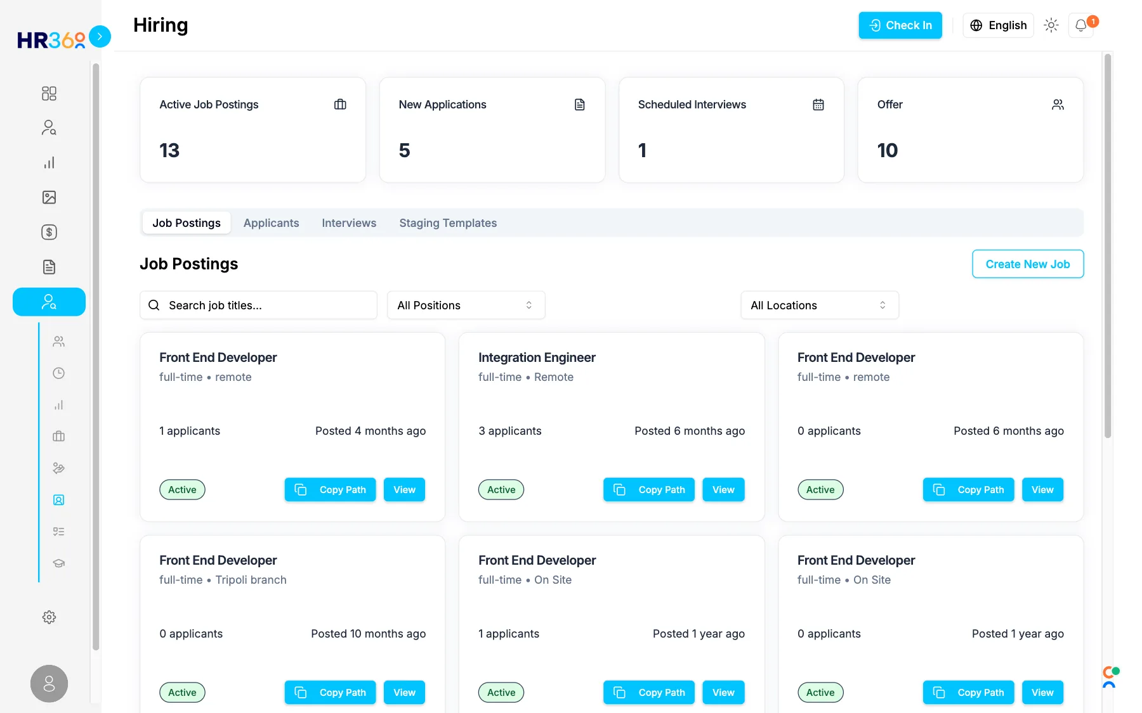View the Integration Engineer job posting

point(723,490)
